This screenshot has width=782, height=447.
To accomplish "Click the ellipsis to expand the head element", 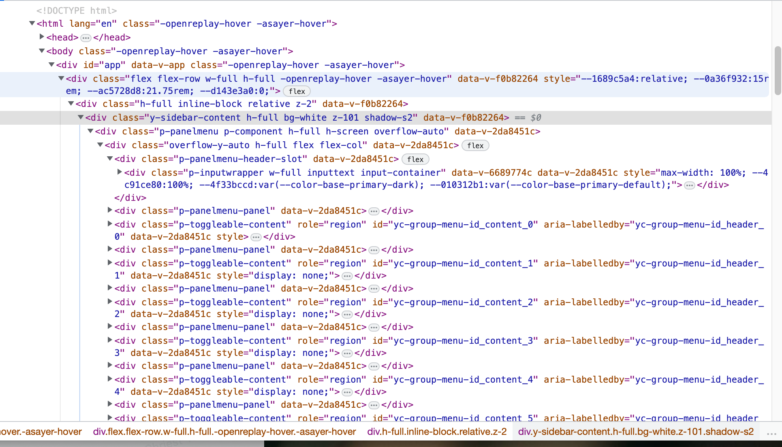I will (x=85, y=37).
